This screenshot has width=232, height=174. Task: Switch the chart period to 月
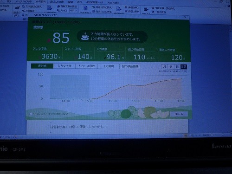(164, 67)
